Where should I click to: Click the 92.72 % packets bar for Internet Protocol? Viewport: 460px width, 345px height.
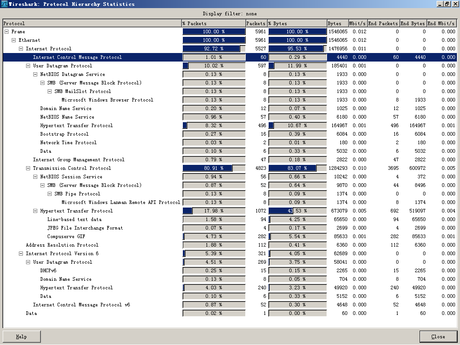pos(214,49)
